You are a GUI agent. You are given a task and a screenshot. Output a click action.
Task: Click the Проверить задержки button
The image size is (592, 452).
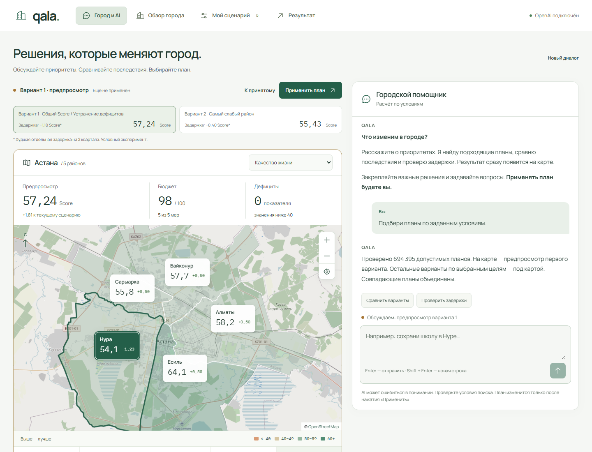click(444, 300)
